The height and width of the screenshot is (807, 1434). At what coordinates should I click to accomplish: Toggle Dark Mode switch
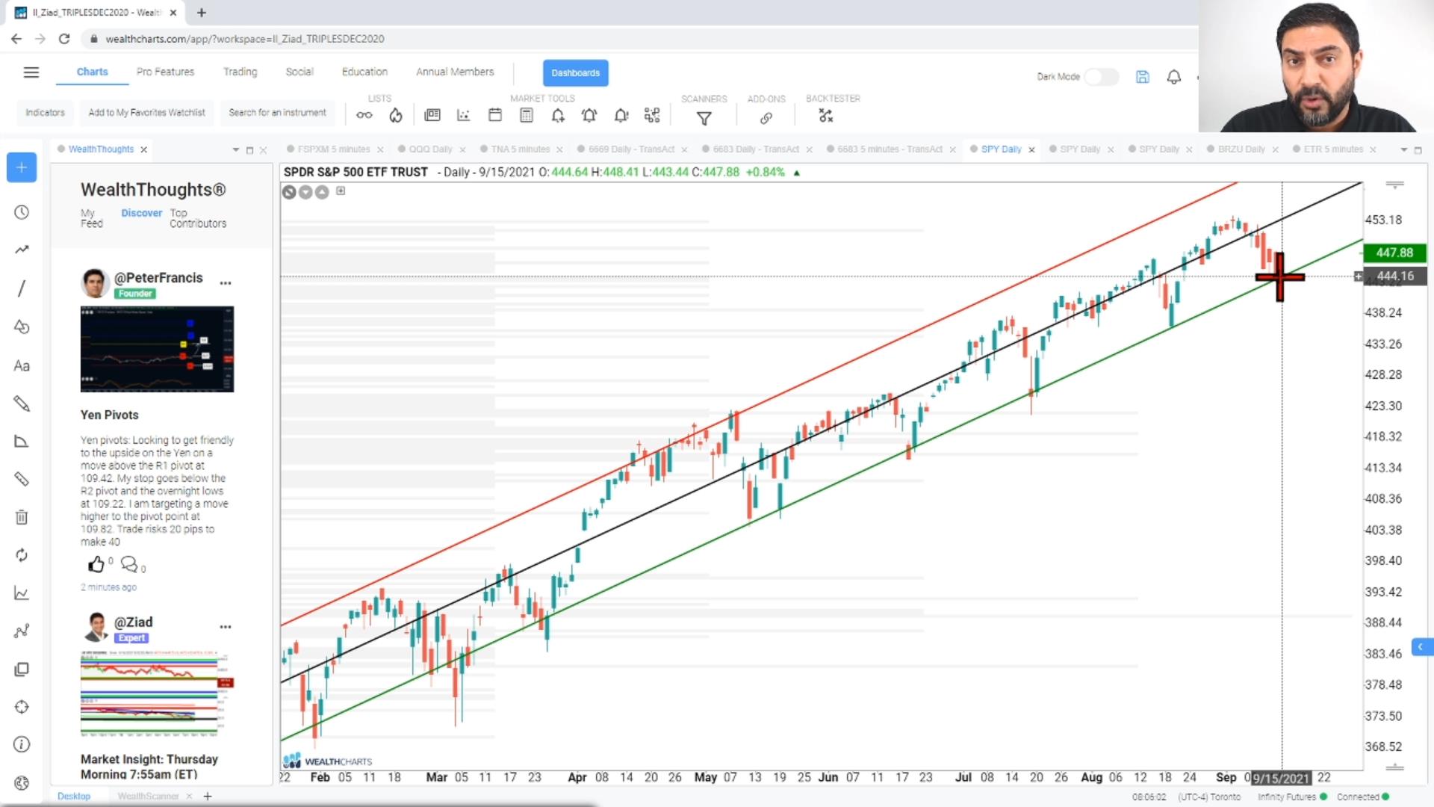click(1102, 77)
